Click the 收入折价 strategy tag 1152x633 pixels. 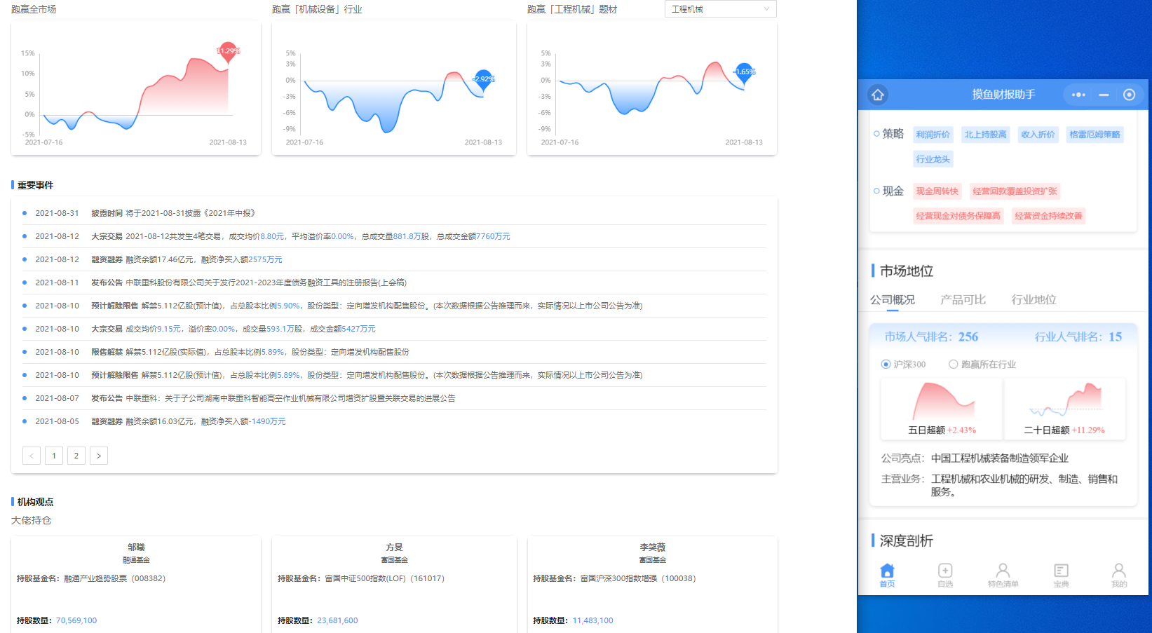pyautogui.click(x=1038, y=135)
